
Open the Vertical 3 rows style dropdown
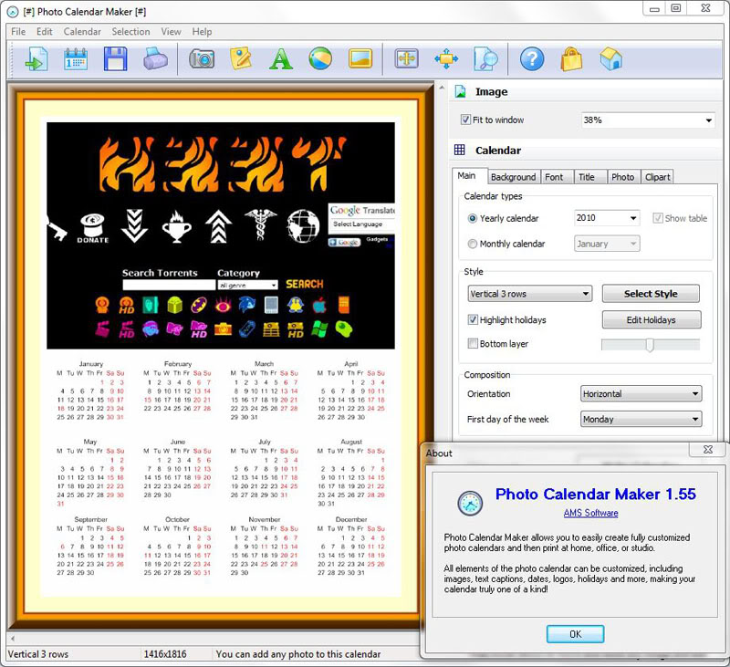[530, 294]
